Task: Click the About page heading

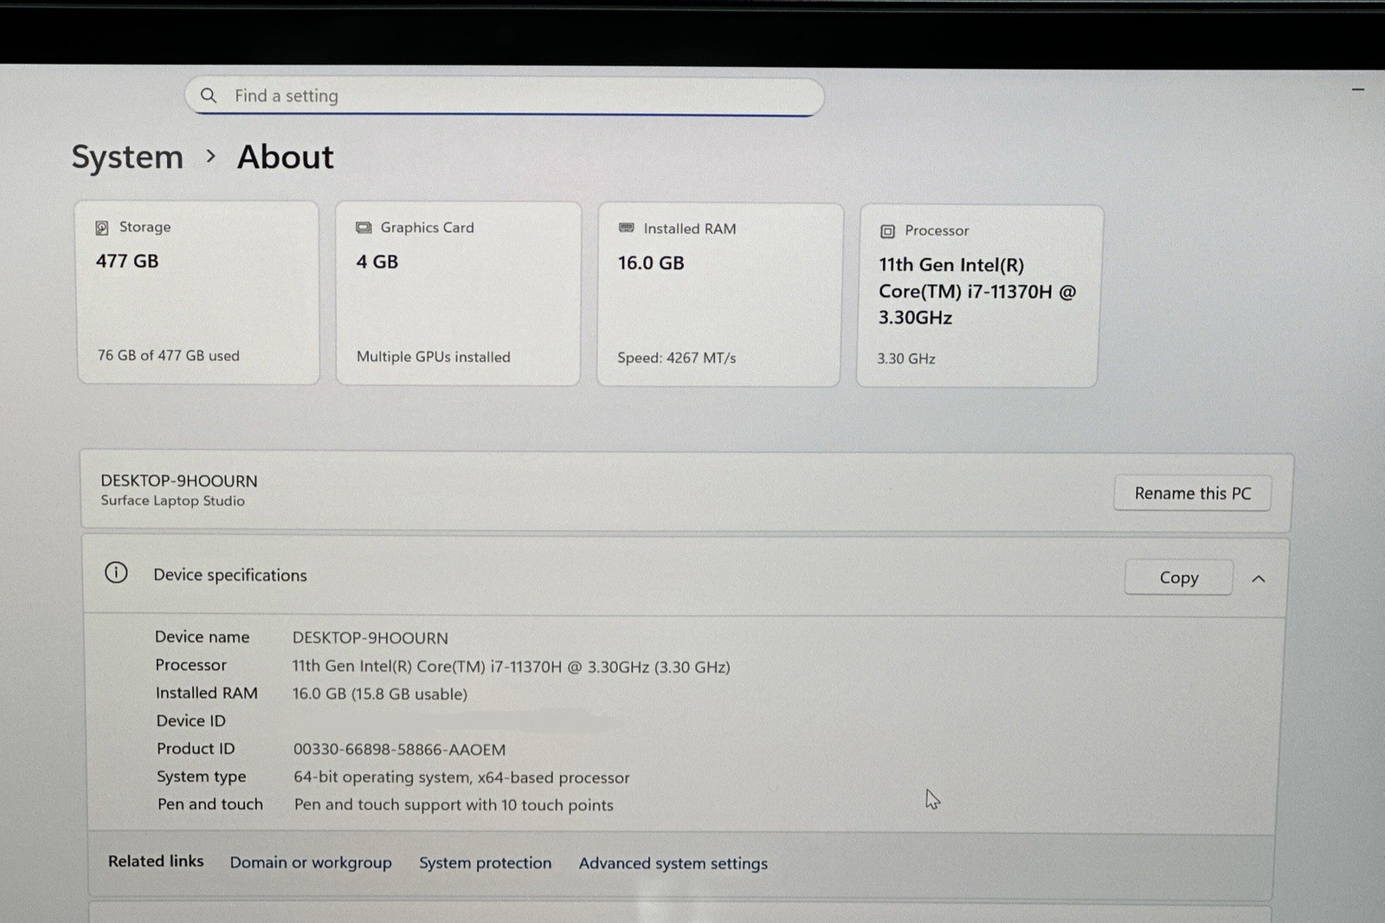Action: pyautogui.click(x=286, y=157)
